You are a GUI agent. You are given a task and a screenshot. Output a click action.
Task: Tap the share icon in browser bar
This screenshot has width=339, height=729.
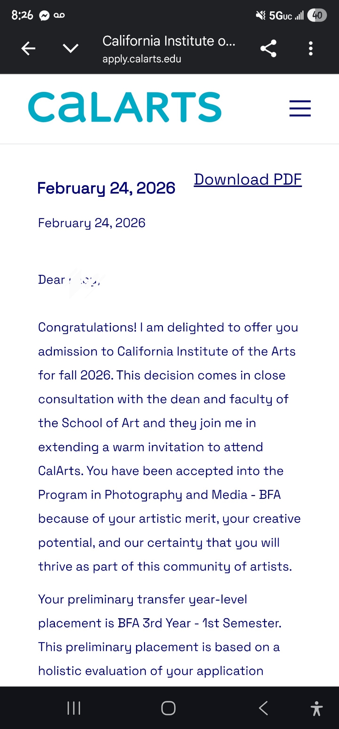[268, 48]
